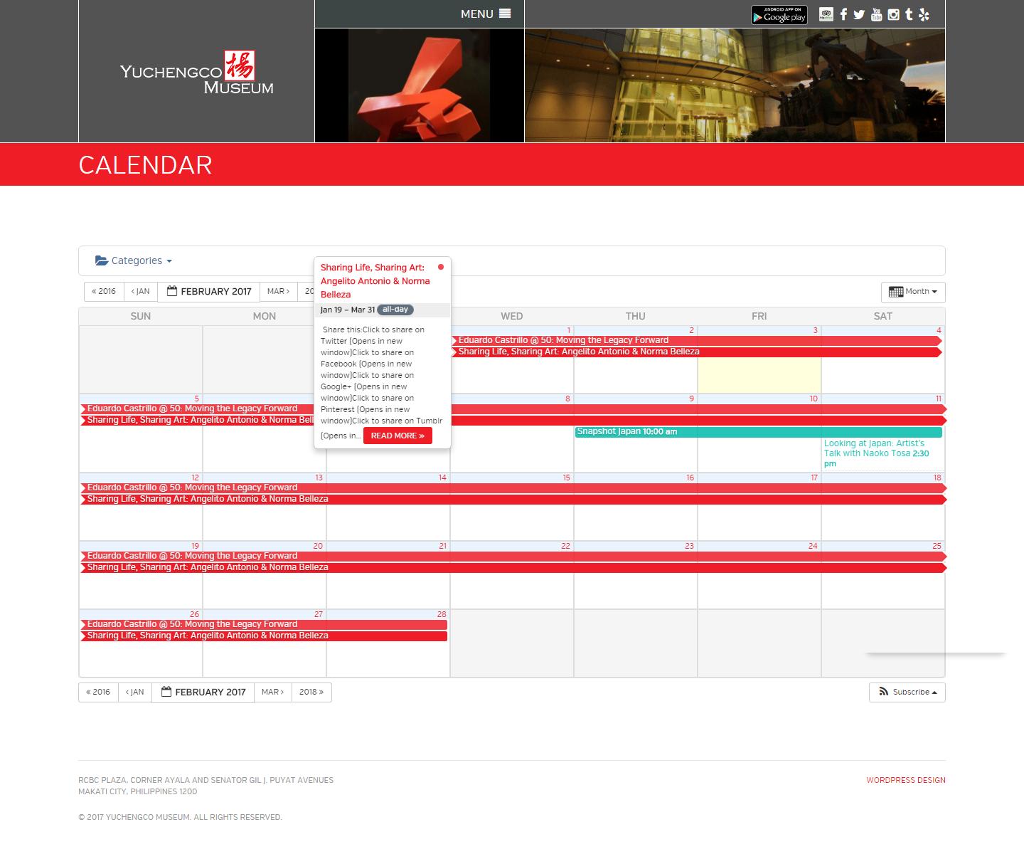Open Eduardo Castrillo event in Feb 26 week

[264, 625]
